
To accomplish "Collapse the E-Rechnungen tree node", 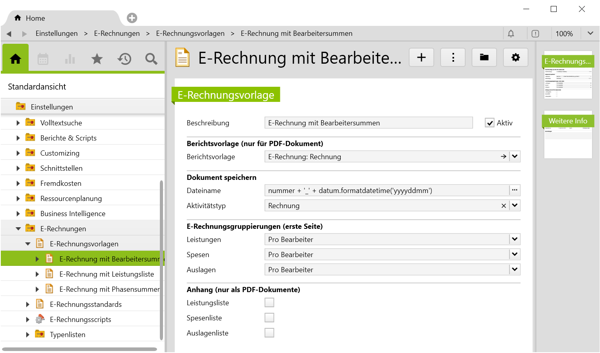I will [x=18, y=229].
